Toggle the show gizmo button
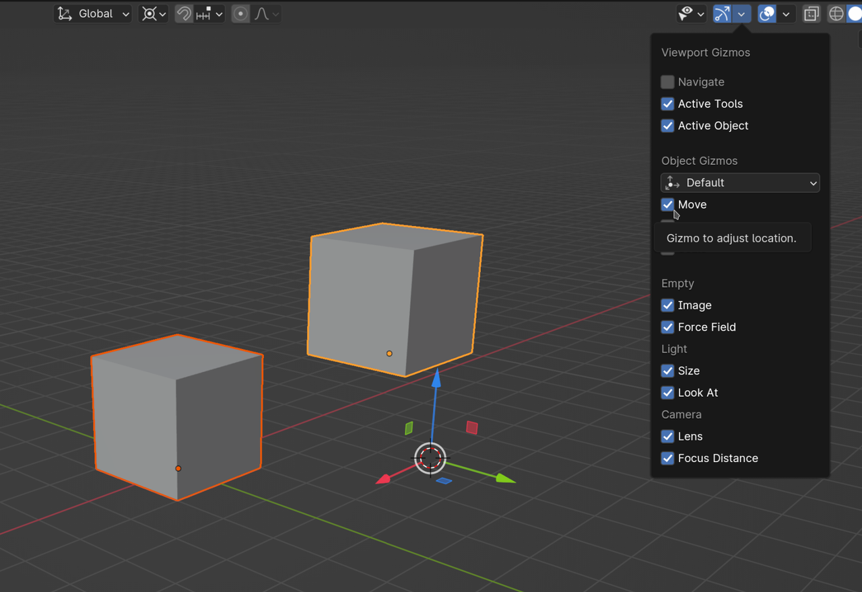This screenshot has height=592, width=862. [722, 14]
